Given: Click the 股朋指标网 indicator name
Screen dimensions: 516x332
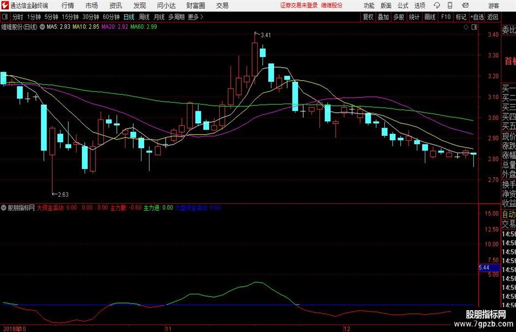Looking at the screenshot, I should coord(21,208).
